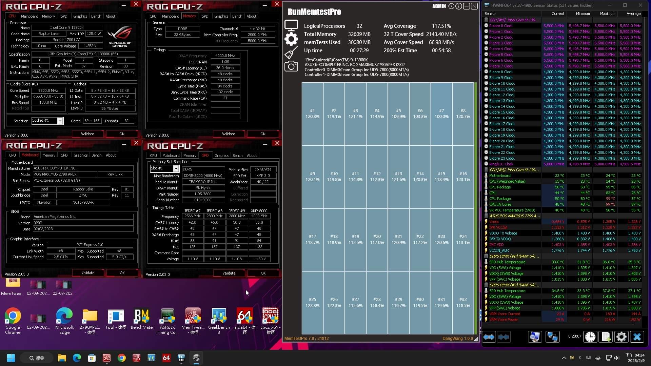Collapse ASUS ROG MAXIMUS Z790 sensor group
This screenshot has height=366, width=651.
click(486, 216)
